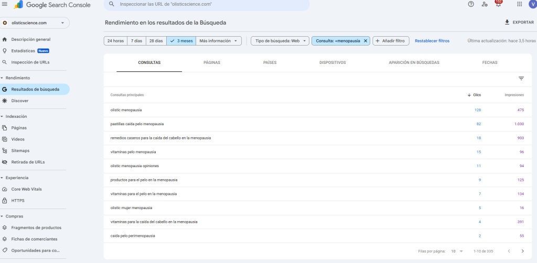Image resolution: width=537 pixels, height=263 pixels.
Task: Open the Google apps grid icon
Action: pyautogui.click(x=519, y=4)
